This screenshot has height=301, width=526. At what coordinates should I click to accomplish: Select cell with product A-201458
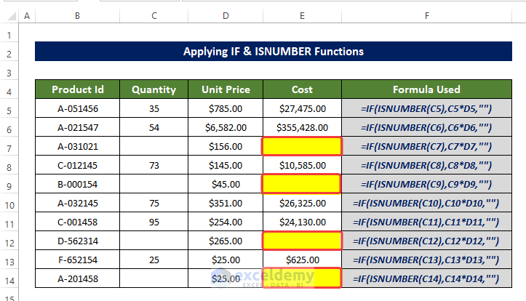tap(78, 278)
